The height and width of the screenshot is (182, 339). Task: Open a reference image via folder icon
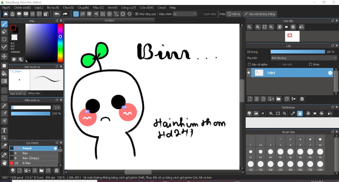(x=256, y=113)
